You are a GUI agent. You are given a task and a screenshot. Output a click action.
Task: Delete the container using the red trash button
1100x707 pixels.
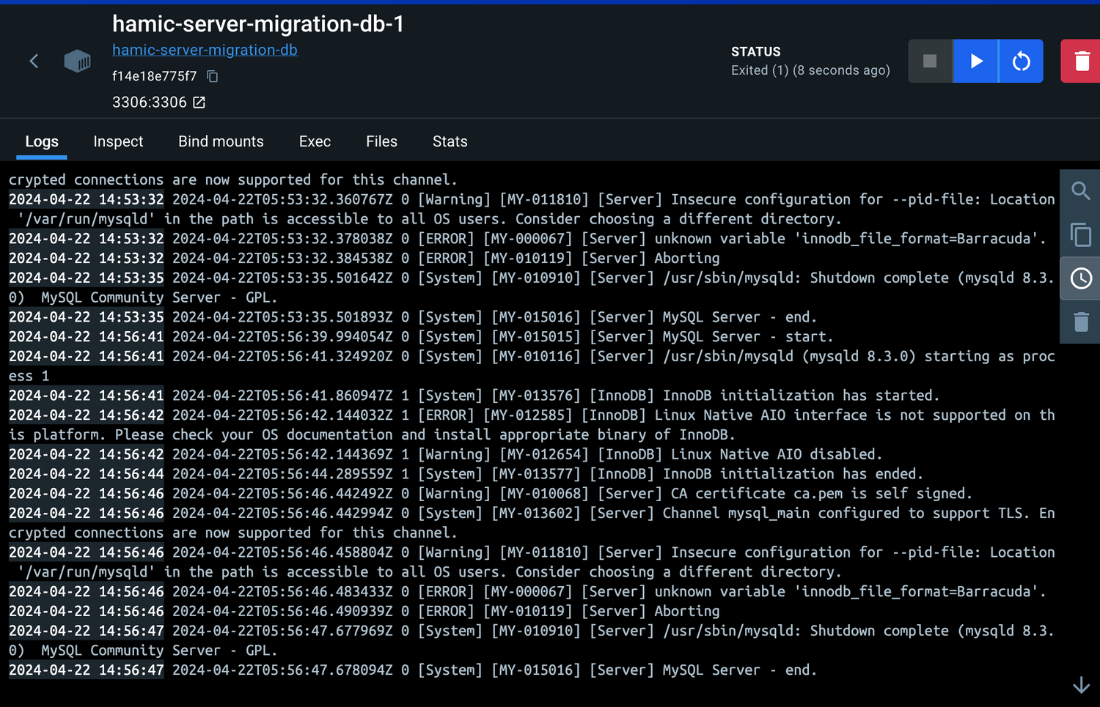coord(1081,61)
